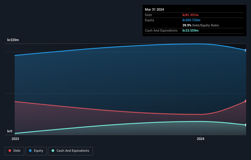This screenshot has width=251, height=160.
Task: Click the kr81.331m debt value
Action: point(190,15)
